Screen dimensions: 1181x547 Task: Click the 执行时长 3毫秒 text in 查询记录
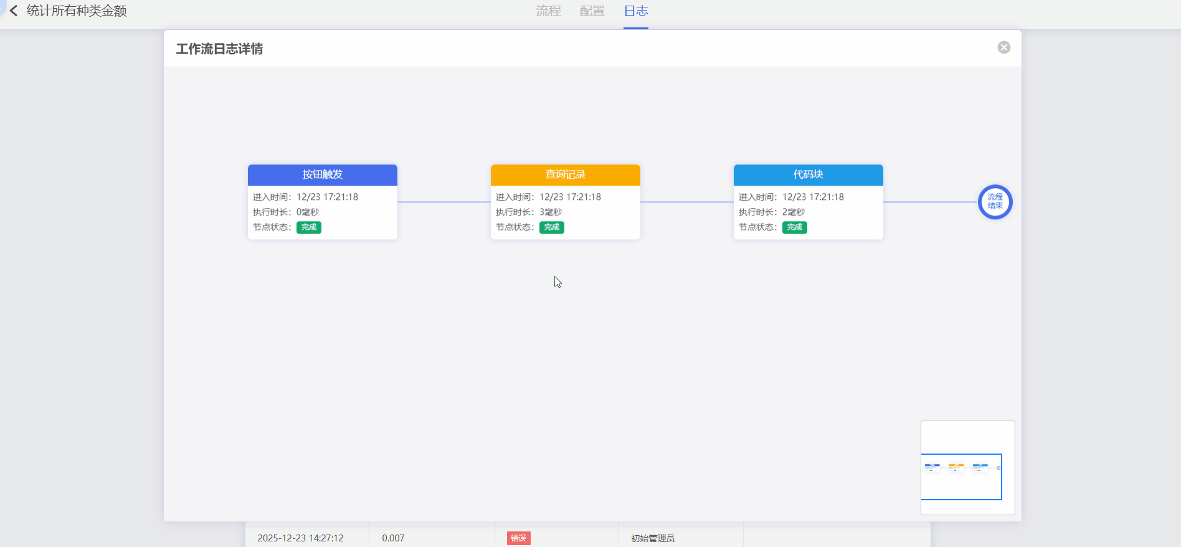click(x=529, y=212)
